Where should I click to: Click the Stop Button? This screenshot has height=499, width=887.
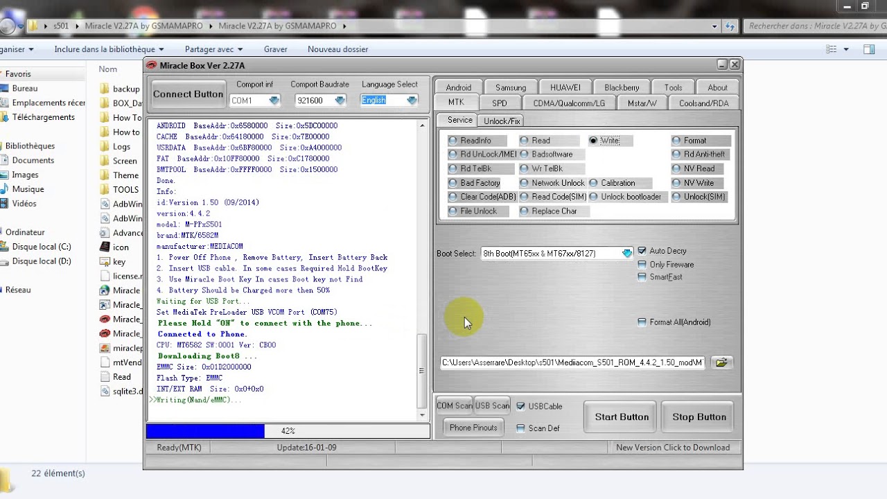(699, 417)
